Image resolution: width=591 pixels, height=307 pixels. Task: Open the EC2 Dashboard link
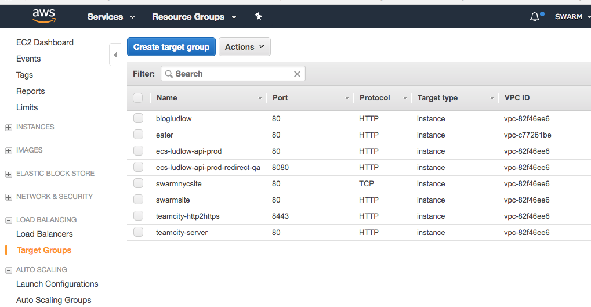pyautogui.click(x=45, y=42)
